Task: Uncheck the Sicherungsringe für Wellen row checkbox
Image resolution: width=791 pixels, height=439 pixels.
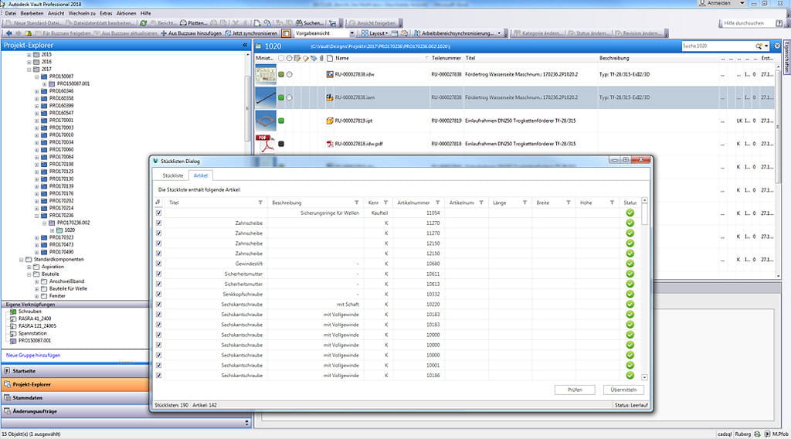Action: click(159, 213)
